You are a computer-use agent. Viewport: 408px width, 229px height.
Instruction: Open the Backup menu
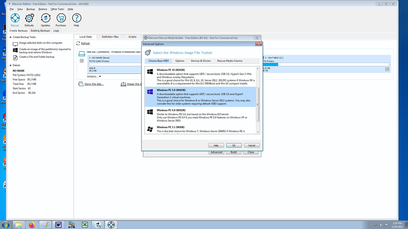point(31,9)
